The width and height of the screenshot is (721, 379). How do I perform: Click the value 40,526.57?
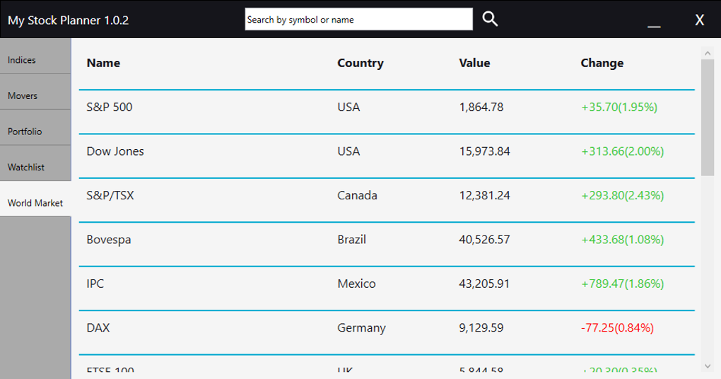pyautogui.click(x=485, y=240)
